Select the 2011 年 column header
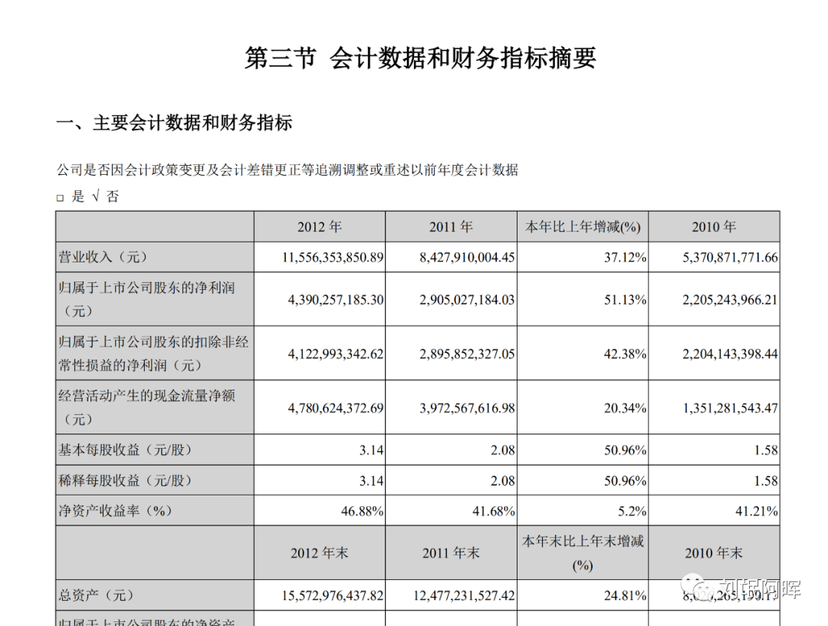Screen dimensions: 828x626 tap(451, 226)
